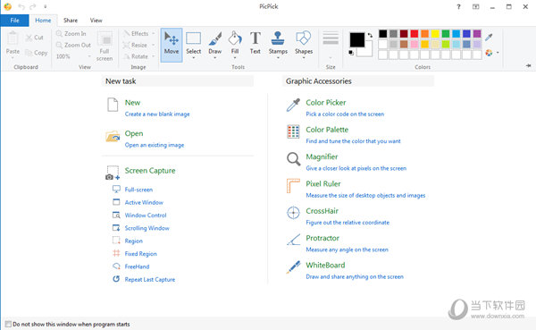536x330 pixels.
Task: Click the Redo arrow in title bar
Action: pos(32,6)
